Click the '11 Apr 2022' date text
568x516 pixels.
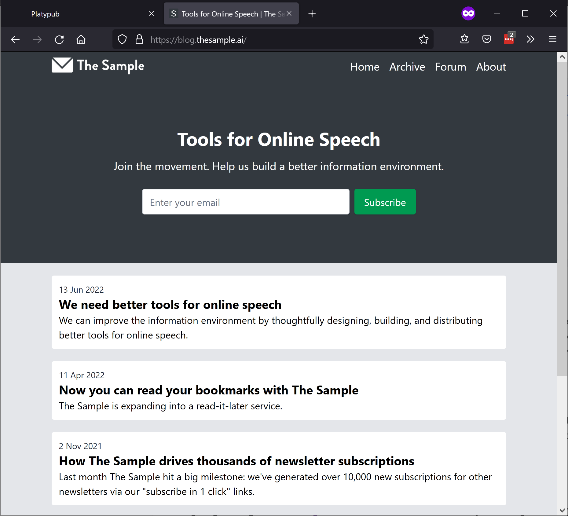click(x=82, y=375)
